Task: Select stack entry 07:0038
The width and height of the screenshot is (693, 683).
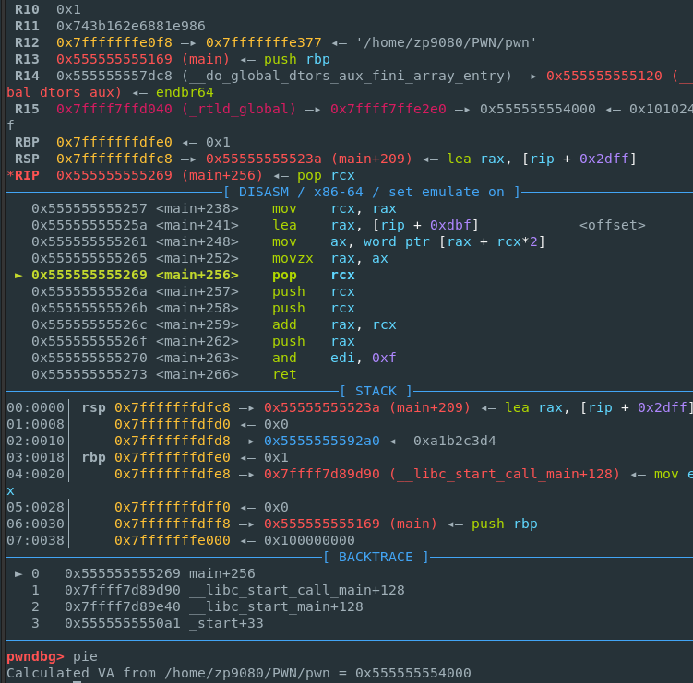Action: pyautogui.click(x=35, y=540)
